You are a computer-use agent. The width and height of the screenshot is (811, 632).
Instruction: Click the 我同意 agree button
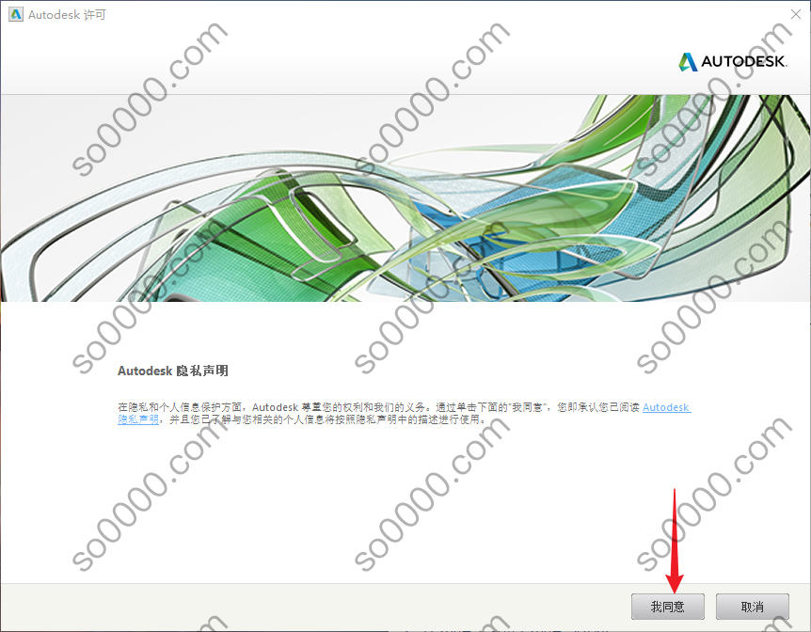[667, 607]
